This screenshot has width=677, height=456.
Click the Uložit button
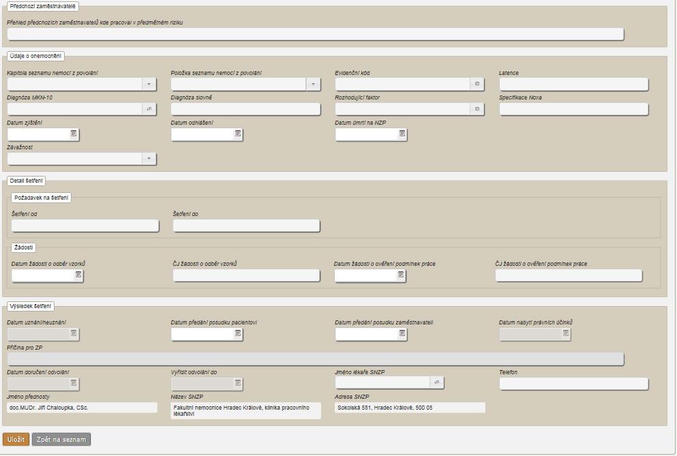(x=16, y=440)
